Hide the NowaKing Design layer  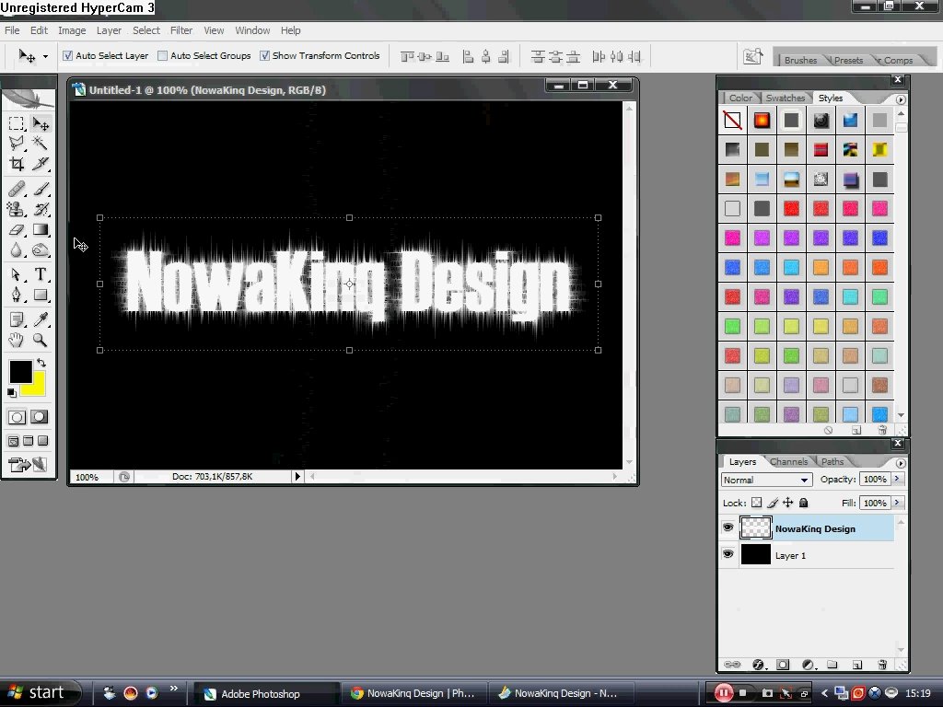728,527
